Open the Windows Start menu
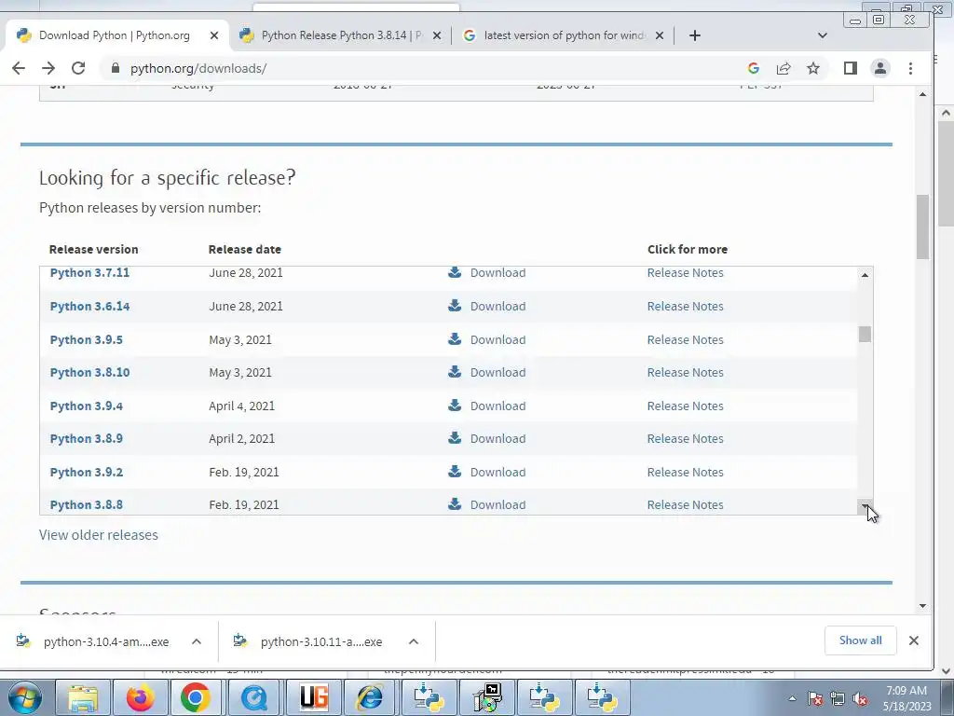Viewport: 954px width, 716px height. click(x=24, y=697)
